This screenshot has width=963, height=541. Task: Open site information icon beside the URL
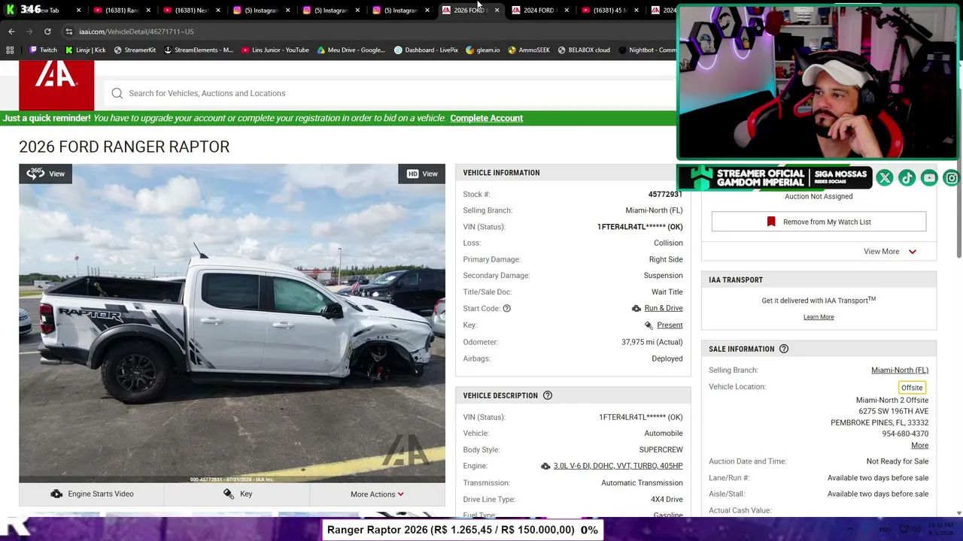68,32
